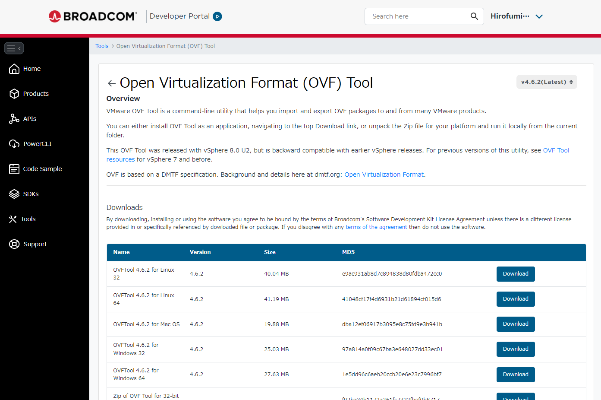Click the SDKs layers icon
Viewport: 601px width, 400px height.
[x=14, y=194]
